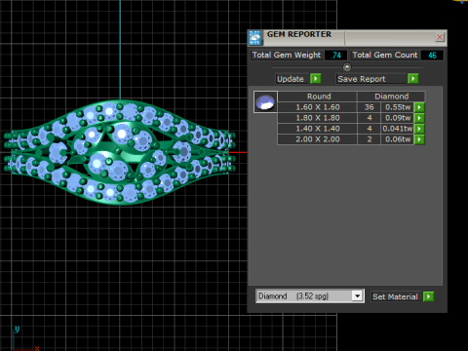Click green arrow for 1.80 X 1.80 row
This screenshot has height=351, width=468.
419,118
